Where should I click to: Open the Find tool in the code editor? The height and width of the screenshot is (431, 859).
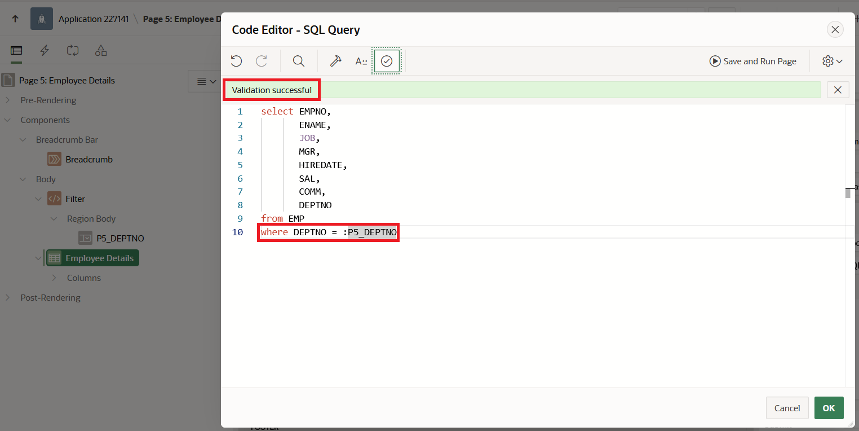coord(299,61)
